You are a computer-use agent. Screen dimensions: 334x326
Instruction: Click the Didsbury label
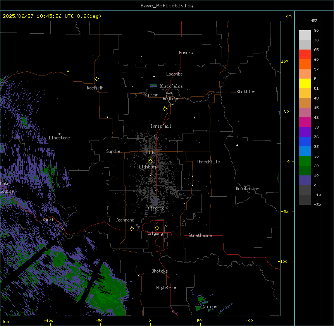[148, 167]
